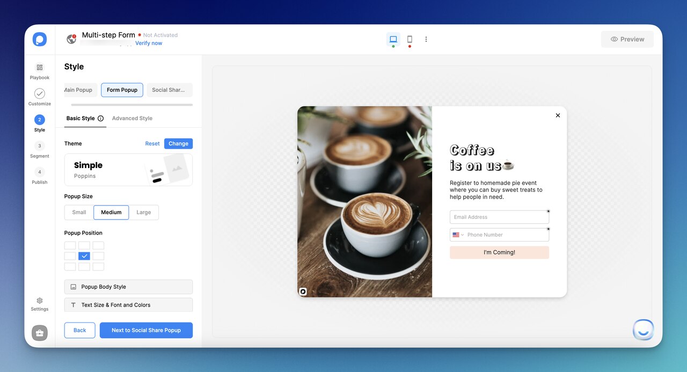Choose bottom-center popup position
Screen dimensions: 687x372
[x=84, y=267]
